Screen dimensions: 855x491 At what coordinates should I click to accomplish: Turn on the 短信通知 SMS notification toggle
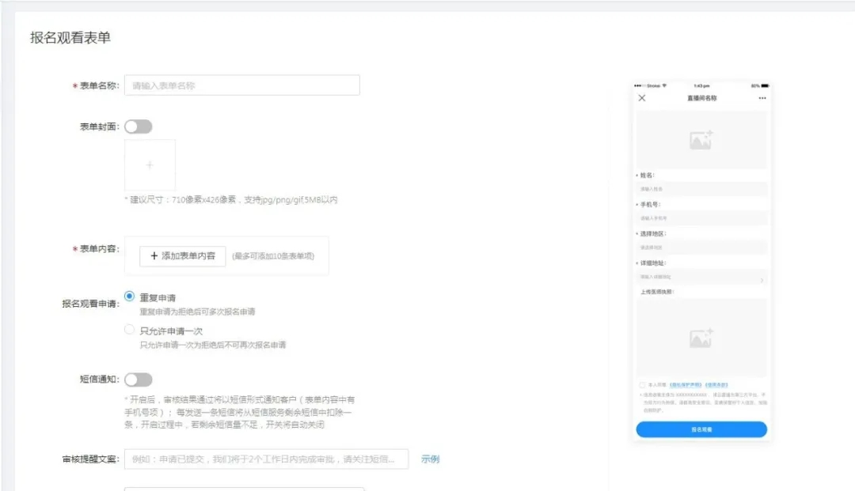click(139, 379)
